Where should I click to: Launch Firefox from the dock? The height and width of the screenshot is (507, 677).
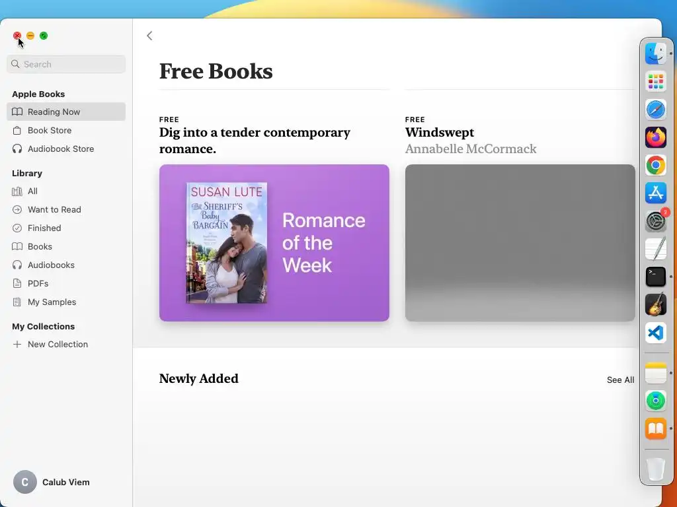[656, 137]
